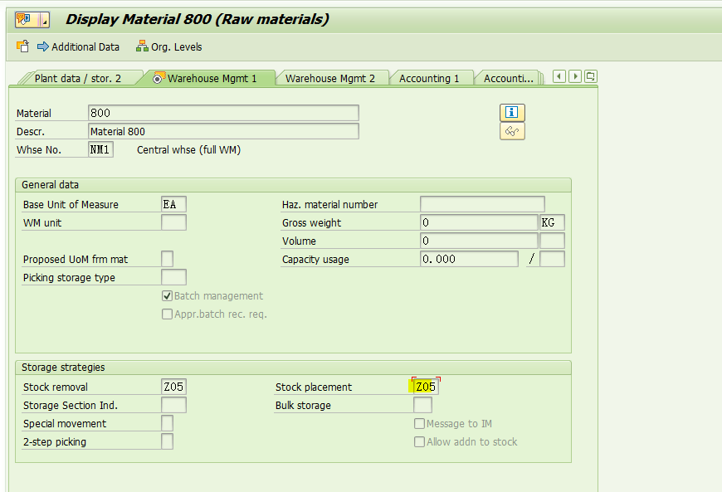722x492 pixels.
Task: Select the glasses Display icon
Action: pos(512,131)
